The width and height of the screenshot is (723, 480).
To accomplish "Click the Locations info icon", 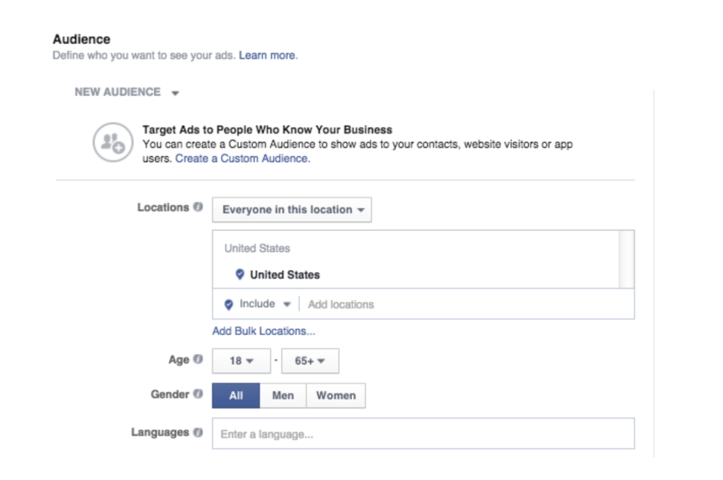I will [x=198, y=207].
